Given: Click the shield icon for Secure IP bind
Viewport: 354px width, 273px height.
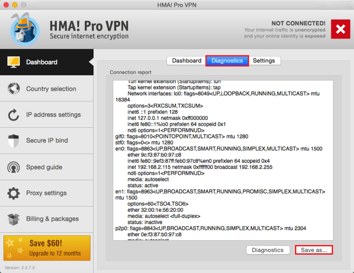Looking at the screenshot, I should pos(14,141).
